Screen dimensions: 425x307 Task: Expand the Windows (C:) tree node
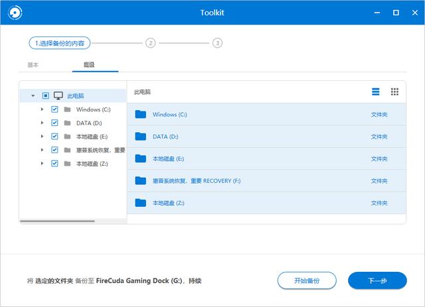pyautogui.click(x=42, y=109)
